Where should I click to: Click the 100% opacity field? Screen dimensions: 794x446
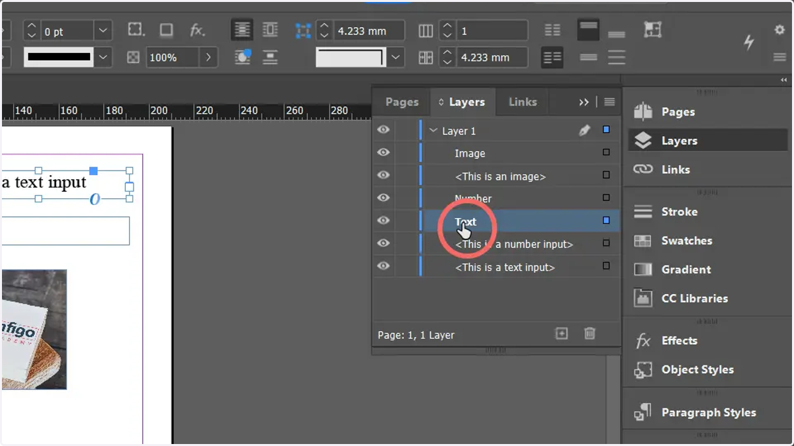(173, 57)
